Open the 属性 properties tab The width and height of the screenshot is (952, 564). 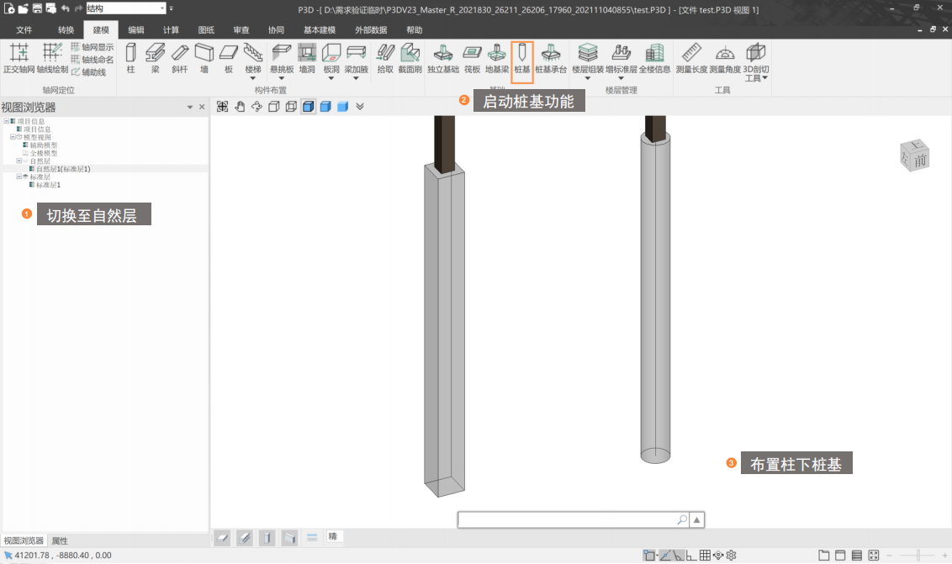point(60,540)
